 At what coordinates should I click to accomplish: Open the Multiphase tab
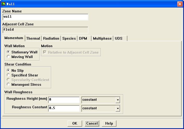102,38
